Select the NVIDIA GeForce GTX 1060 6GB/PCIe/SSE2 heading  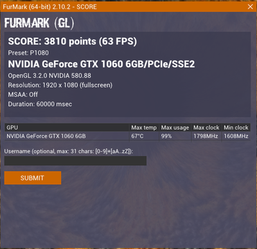click(102, 64)
